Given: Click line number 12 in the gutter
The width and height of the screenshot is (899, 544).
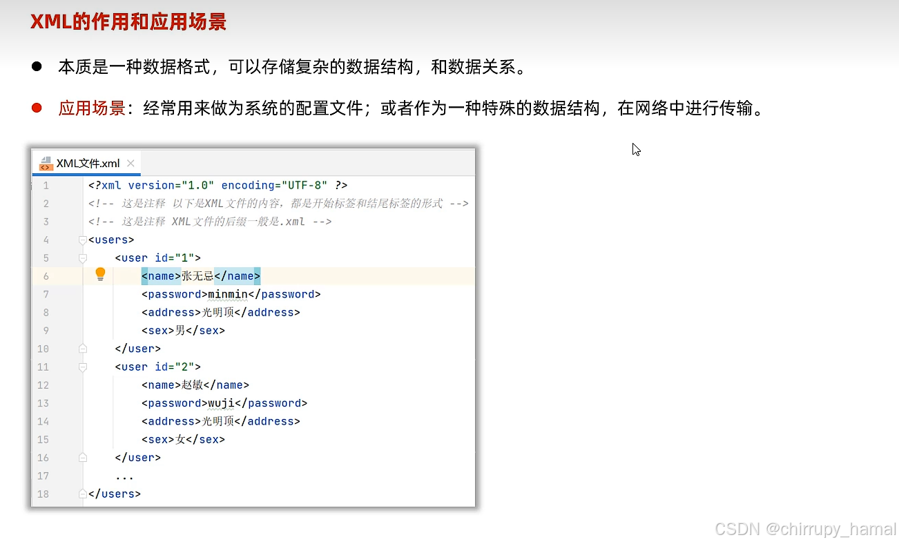Looking at the screenshot, I should click(43, 385).
